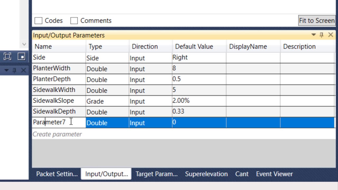Click default value 0.5 of PlanterDepth
This screenshot has height=190, width=338.
pyautogui.click(x=199, y=79)
